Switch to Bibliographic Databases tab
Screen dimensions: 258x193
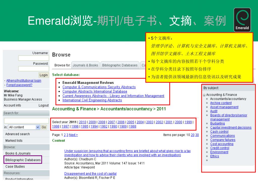[x=120, y=65]
